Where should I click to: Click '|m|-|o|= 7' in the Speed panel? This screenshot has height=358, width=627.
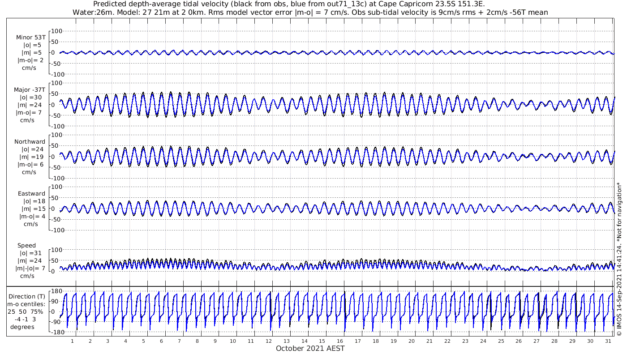coord(30,268)
